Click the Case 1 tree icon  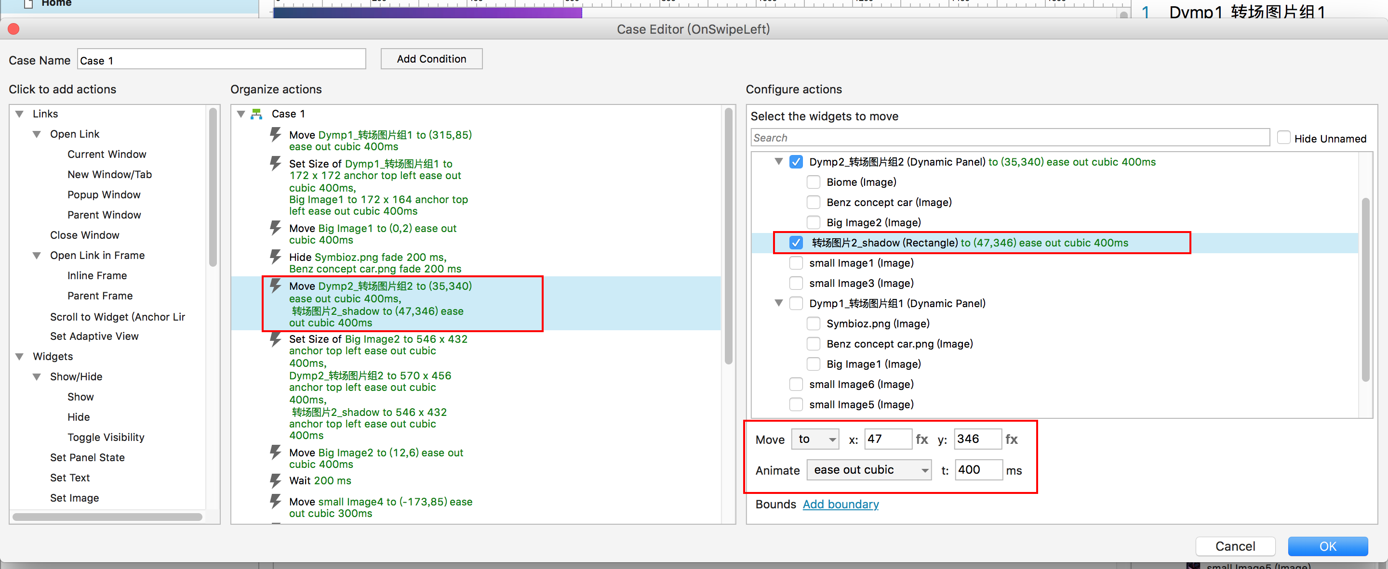pyautogui.click(x=256, y=114)
